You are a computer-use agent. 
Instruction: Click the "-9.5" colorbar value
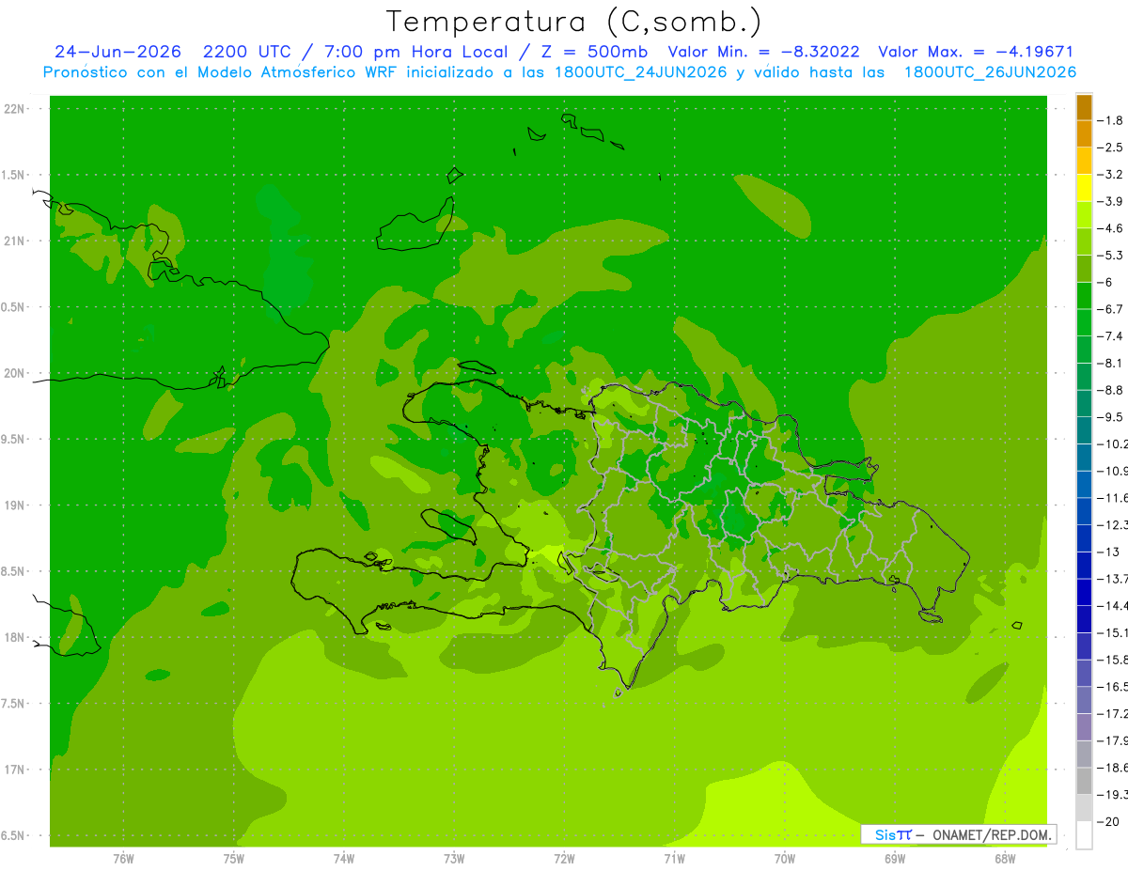tap(1110, 417)
